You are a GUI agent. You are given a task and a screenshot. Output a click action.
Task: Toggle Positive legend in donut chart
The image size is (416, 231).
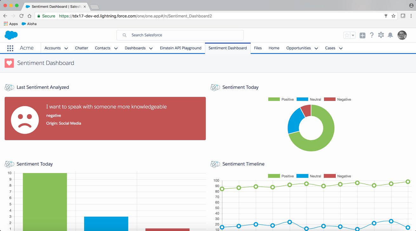[x=281, y=99]
